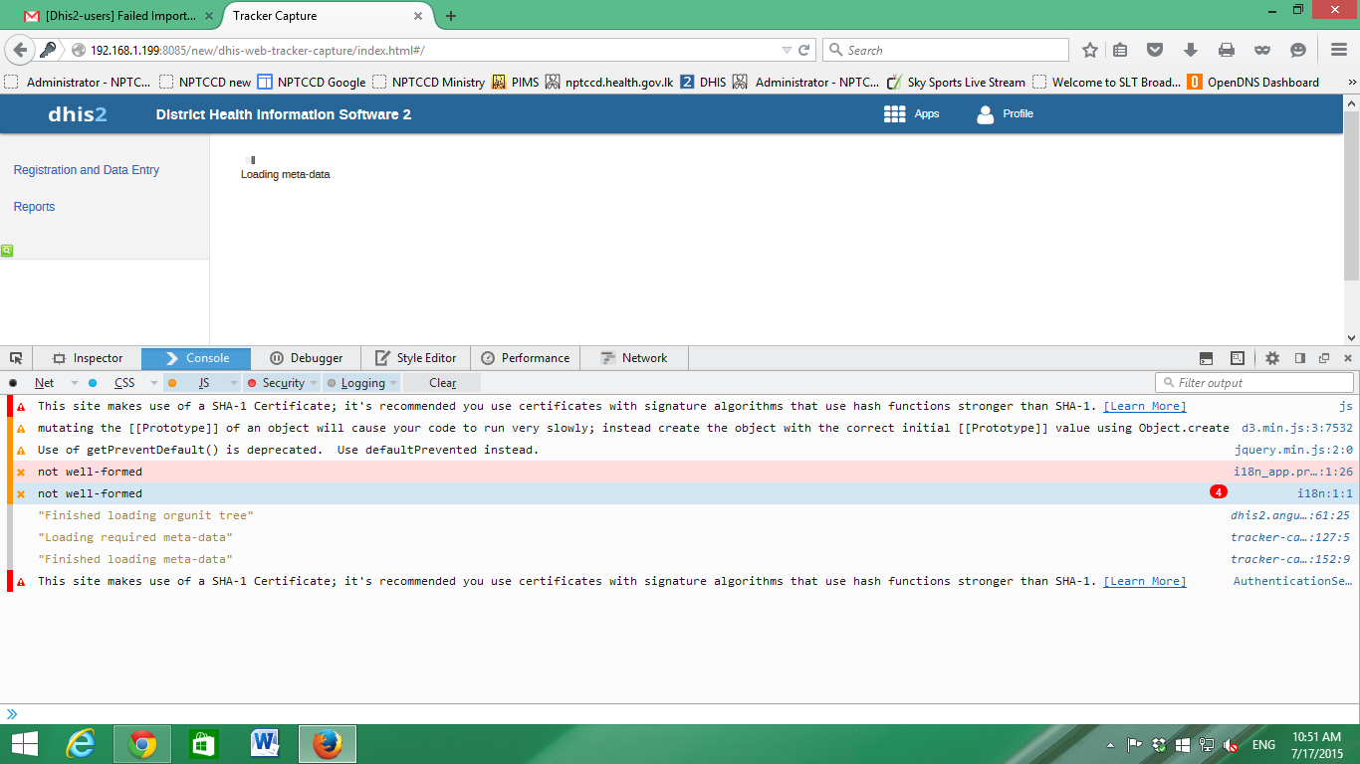Toggle the Security filter in console
This screenshot has width=1360, height=764.
(x=283, y=383)
